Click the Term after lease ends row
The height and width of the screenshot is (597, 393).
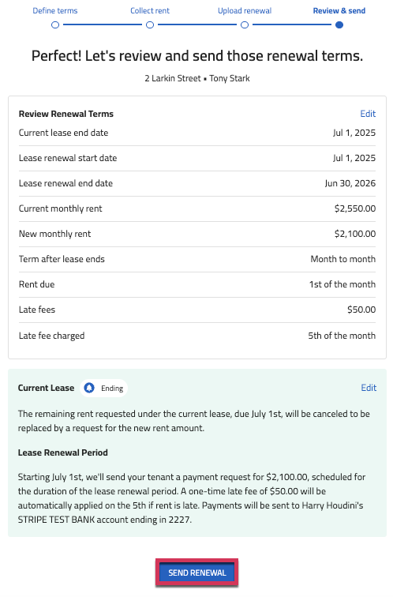pyautogui.click(x=197, y=259)
